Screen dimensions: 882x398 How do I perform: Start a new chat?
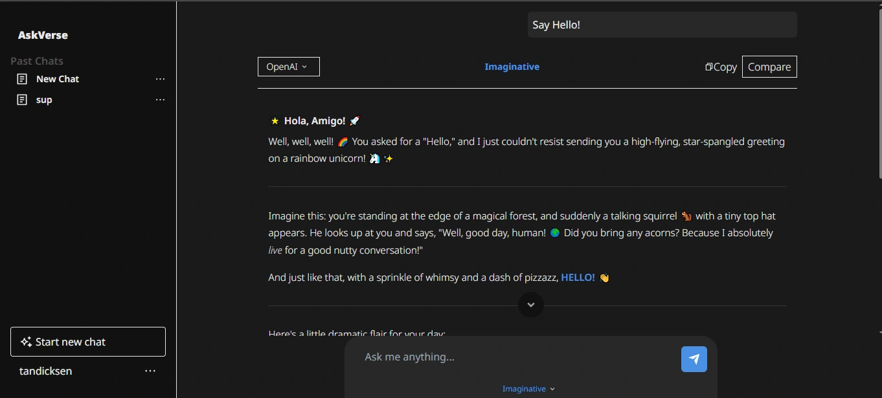click(x=88, y=342)
